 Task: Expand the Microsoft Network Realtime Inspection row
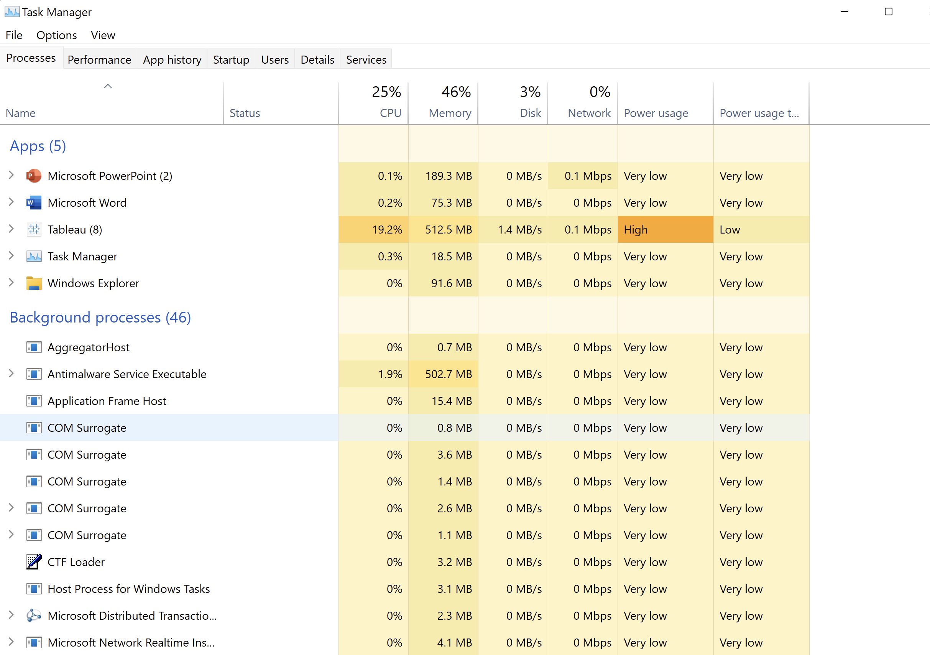click(12, 642)
